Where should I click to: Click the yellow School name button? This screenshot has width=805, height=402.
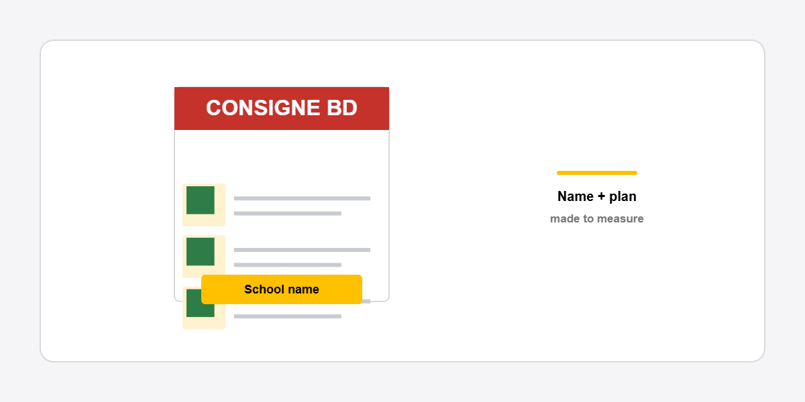click(x=282, y=289)
